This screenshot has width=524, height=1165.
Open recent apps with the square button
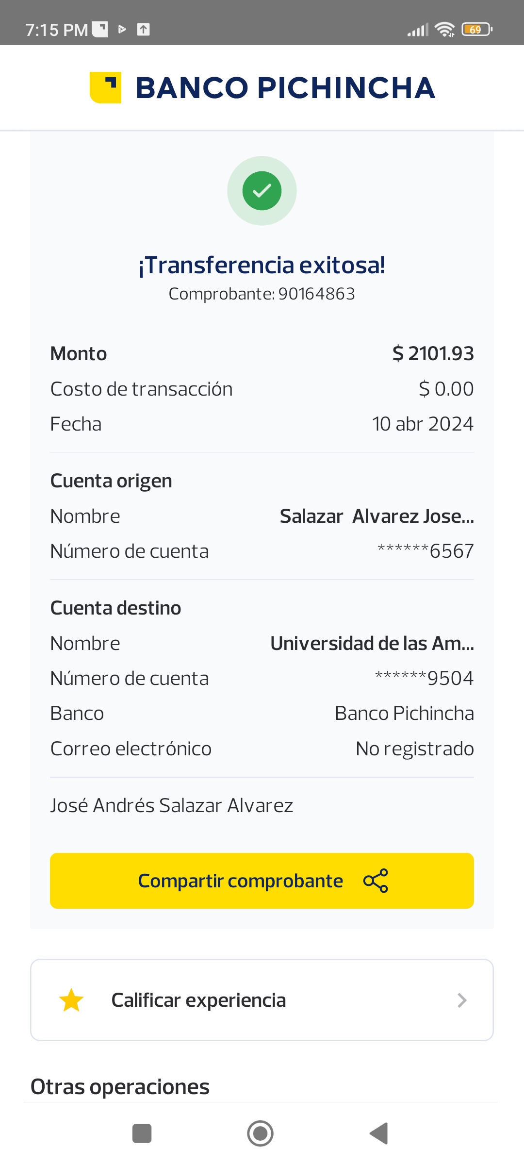[x=142, y=1133]
